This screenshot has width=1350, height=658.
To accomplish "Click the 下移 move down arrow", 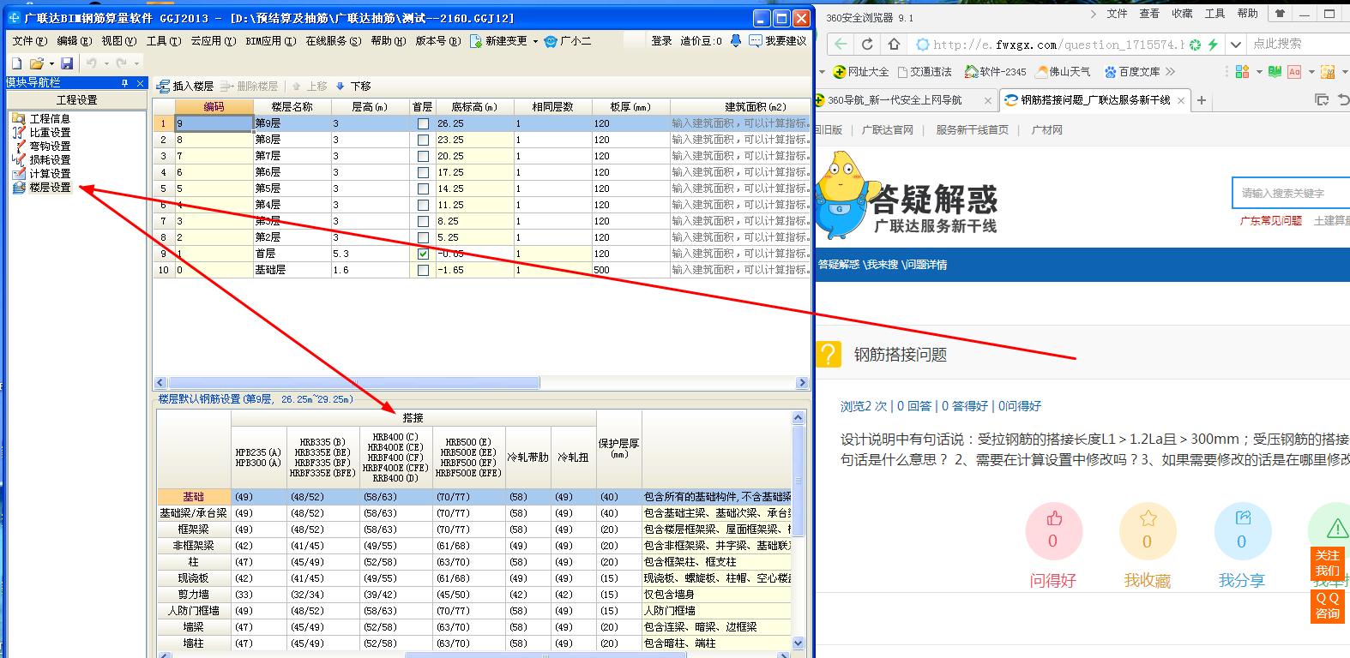I will (341, 87).
